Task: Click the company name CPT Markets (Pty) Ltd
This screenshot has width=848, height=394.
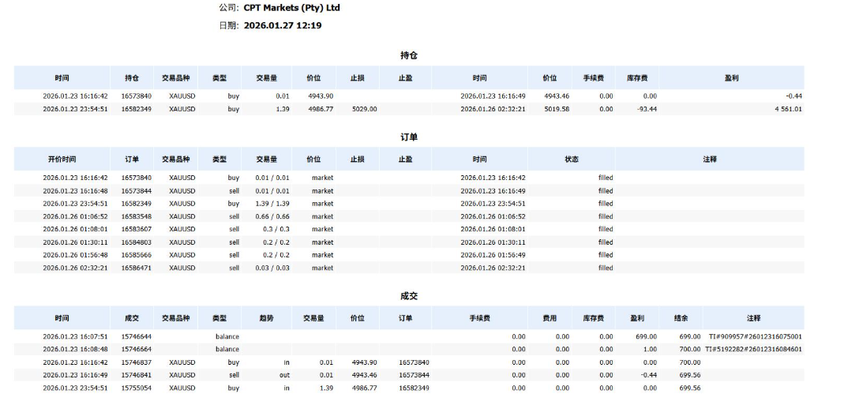Action: [291, 8]
